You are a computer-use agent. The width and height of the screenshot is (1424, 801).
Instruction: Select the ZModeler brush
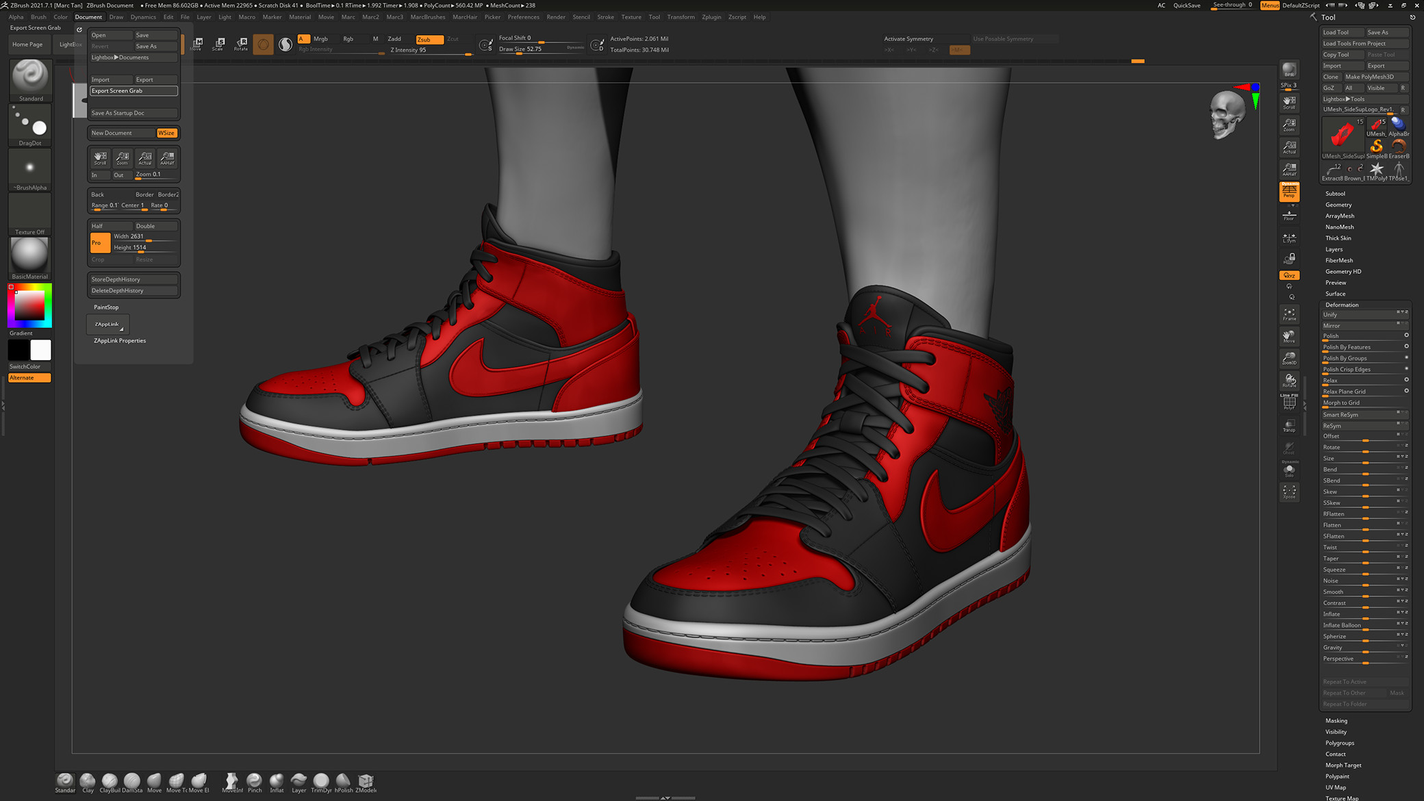pos(366,783)
